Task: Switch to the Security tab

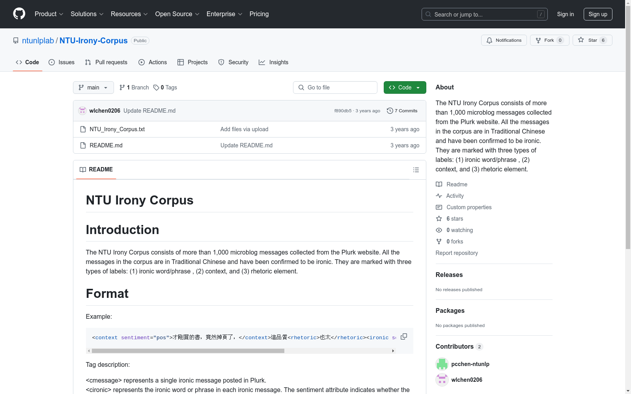Action: 233,62
